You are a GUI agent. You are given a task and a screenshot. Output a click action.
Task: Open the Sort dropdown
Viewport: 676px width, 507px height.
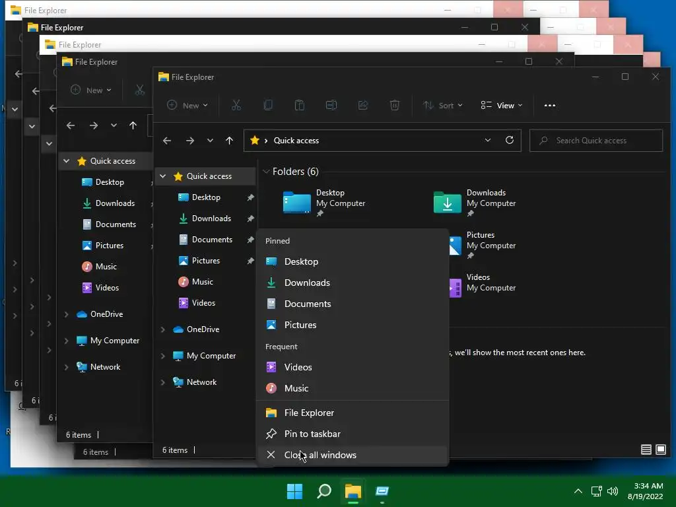point(443,105)
